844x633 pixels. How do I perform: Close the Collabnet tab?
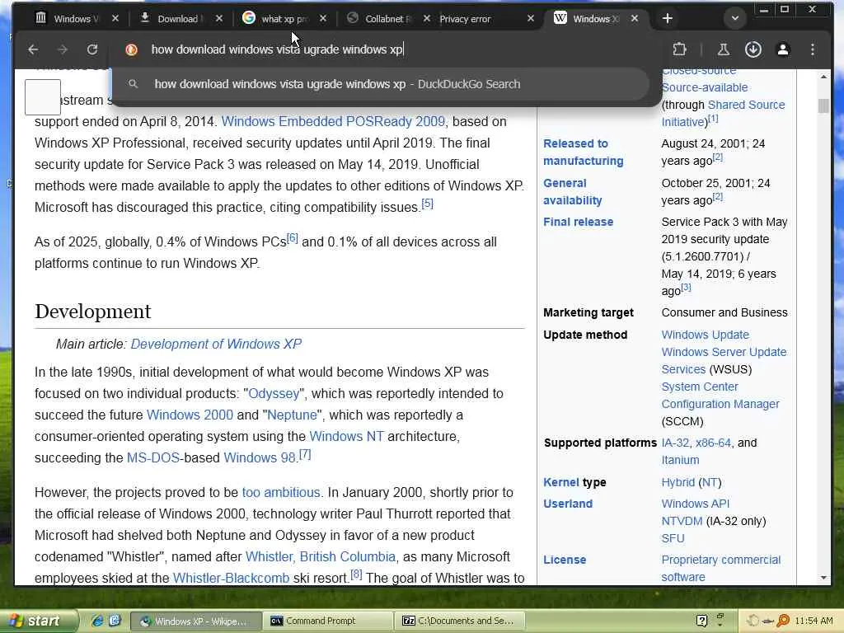coord(427,18)
